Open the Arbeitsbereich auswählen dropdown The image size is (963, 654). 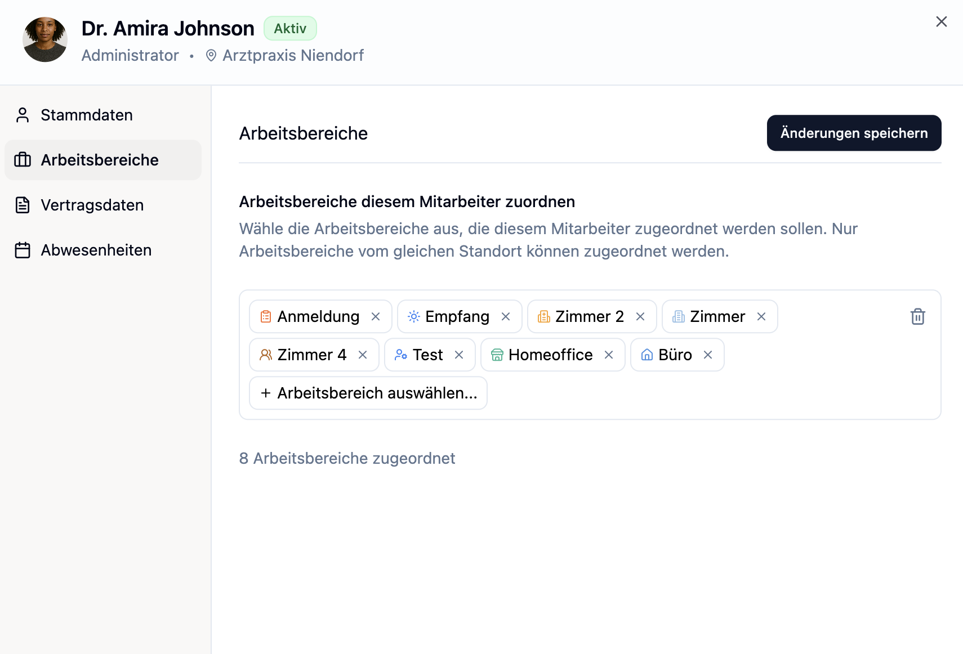click(x=368, y=393)
